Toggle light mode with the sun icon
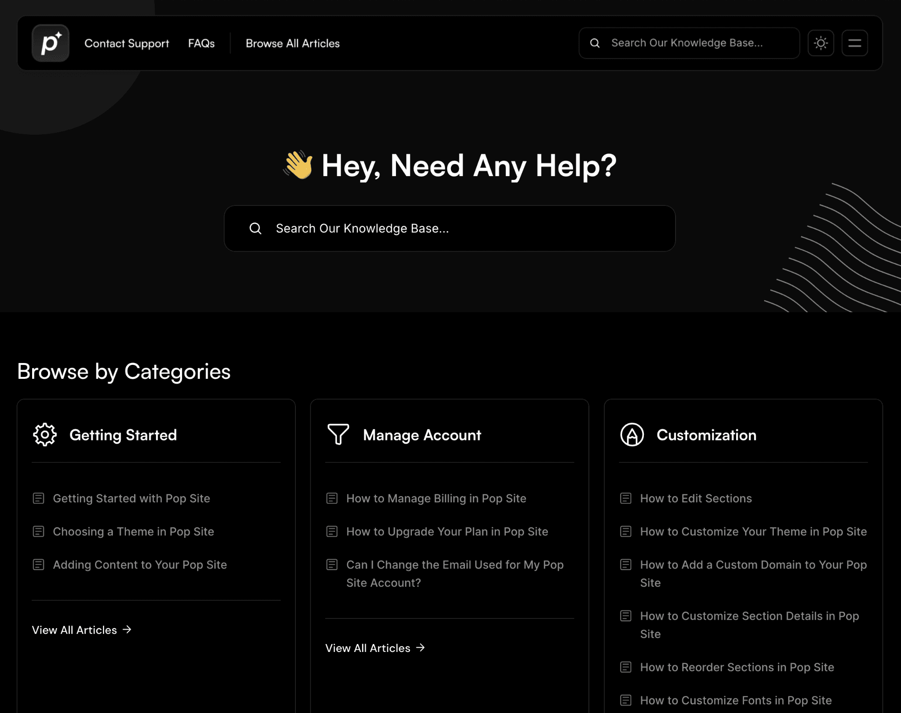This screenshot has height=713, width=901. (x=821, y=43)
